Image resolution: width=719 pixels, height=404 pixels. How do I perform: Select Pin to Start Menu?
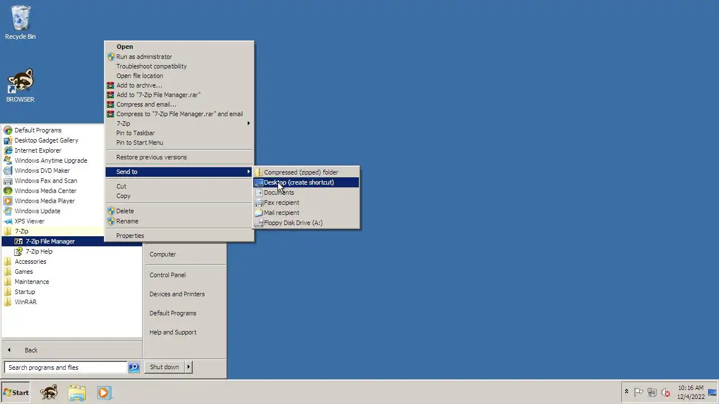[179, 143]
